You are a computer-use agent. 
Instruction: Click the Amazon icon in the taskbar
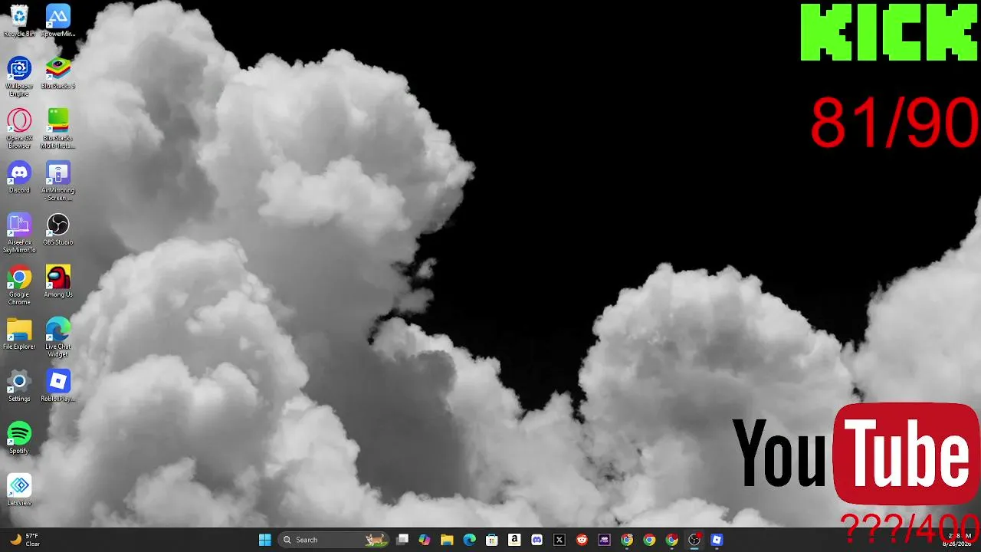(514, 540)
